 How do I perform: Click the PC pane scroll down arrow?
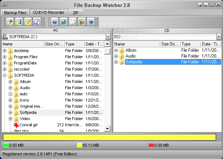click(x=107, y=129)
